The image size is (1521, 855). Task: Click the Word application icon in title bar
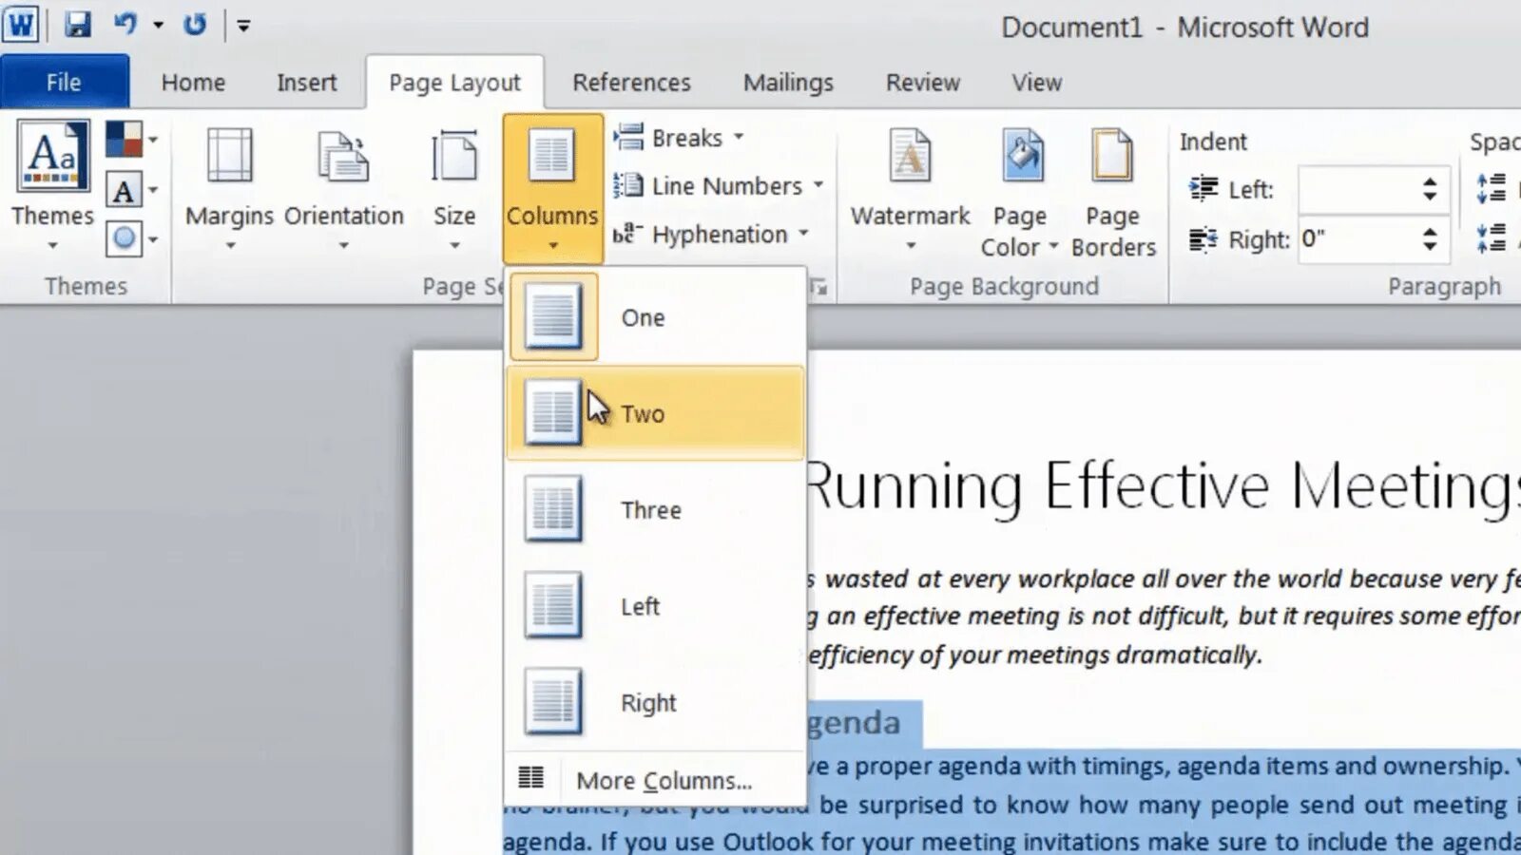tap(20, 24)
